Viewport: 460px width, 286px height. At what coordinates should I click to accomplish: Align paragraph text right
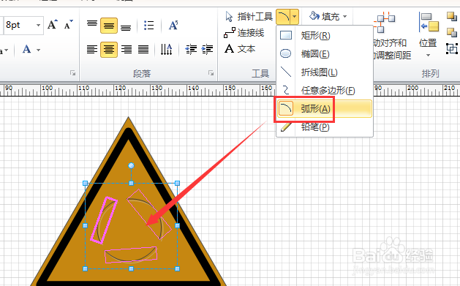pos(127,49)
